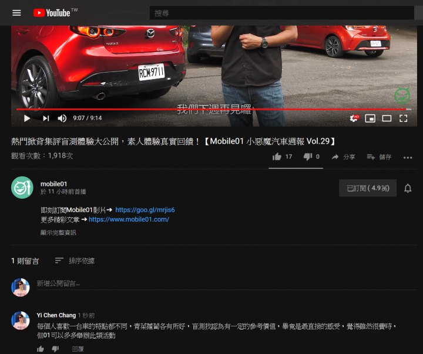Toggle the notification bell

[408, 188]
